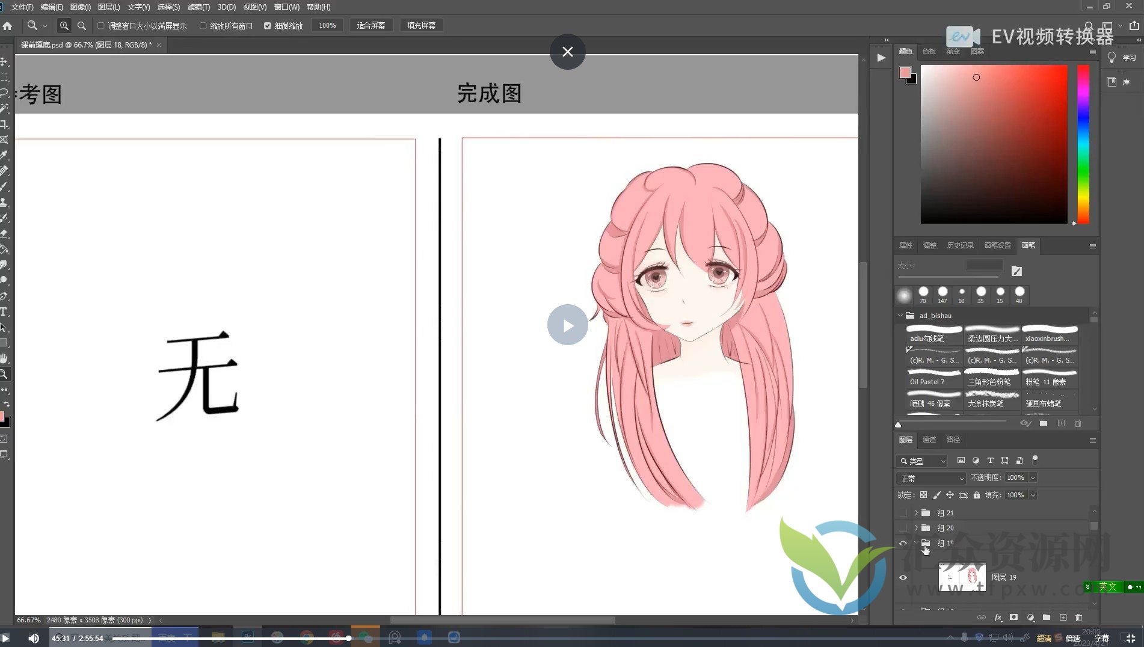Click the Delete layer trash icon

tap(1078, 618)
